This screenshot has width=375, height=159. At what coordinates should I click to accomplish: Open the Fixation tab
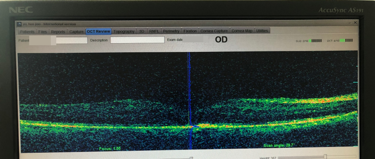[x=190, y=31]
